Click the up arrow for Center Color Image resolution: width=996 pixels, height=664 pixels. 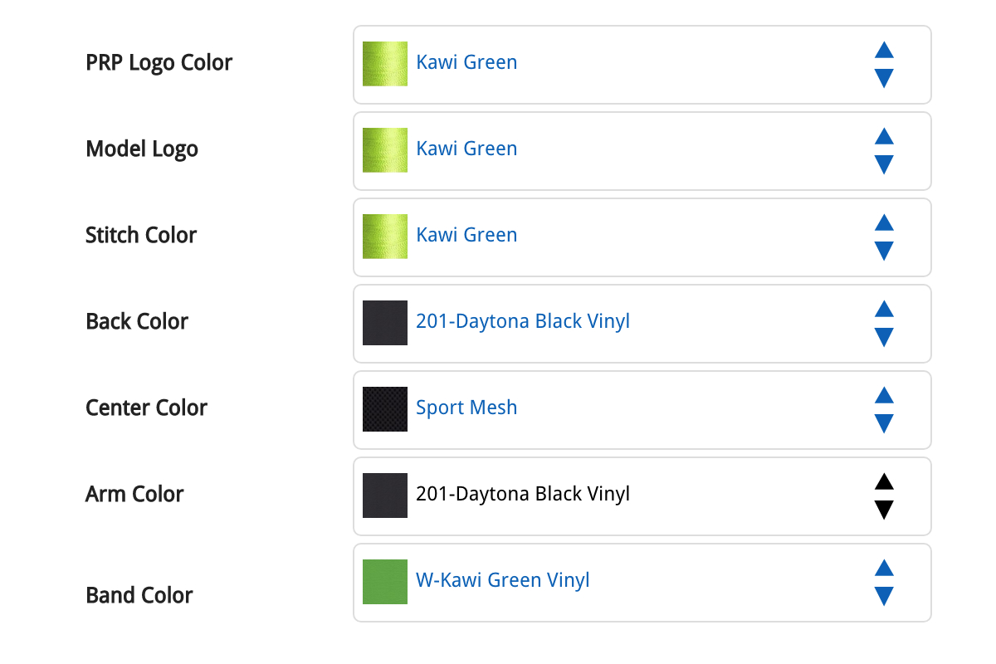[x=884, y=395]
